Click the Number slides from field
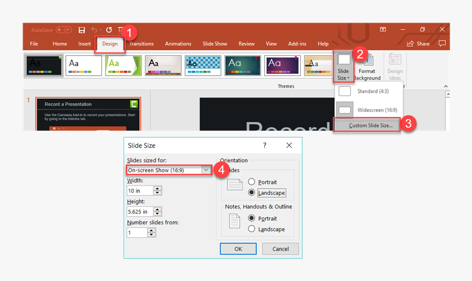Screen dimensions: 472x281 pyautogui.click(x=137, y=233)
